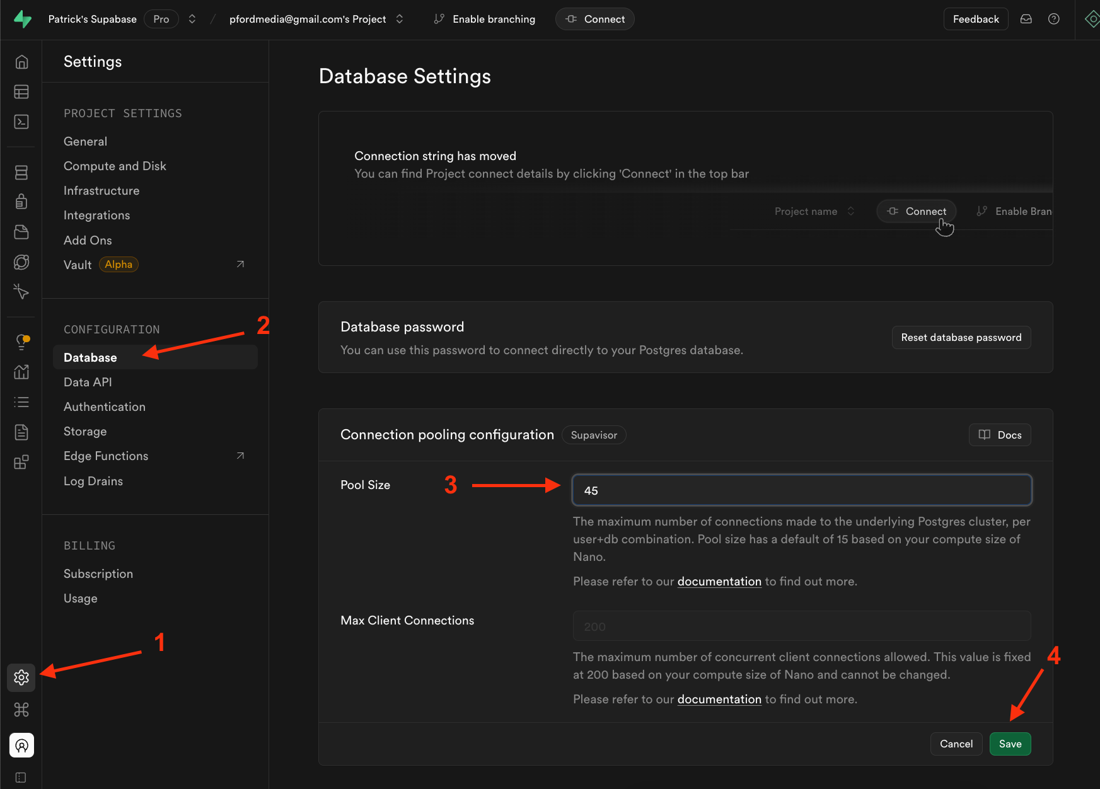Click the green Save button
This screenshot has height=789, width=1100.
click(1010, 744)
